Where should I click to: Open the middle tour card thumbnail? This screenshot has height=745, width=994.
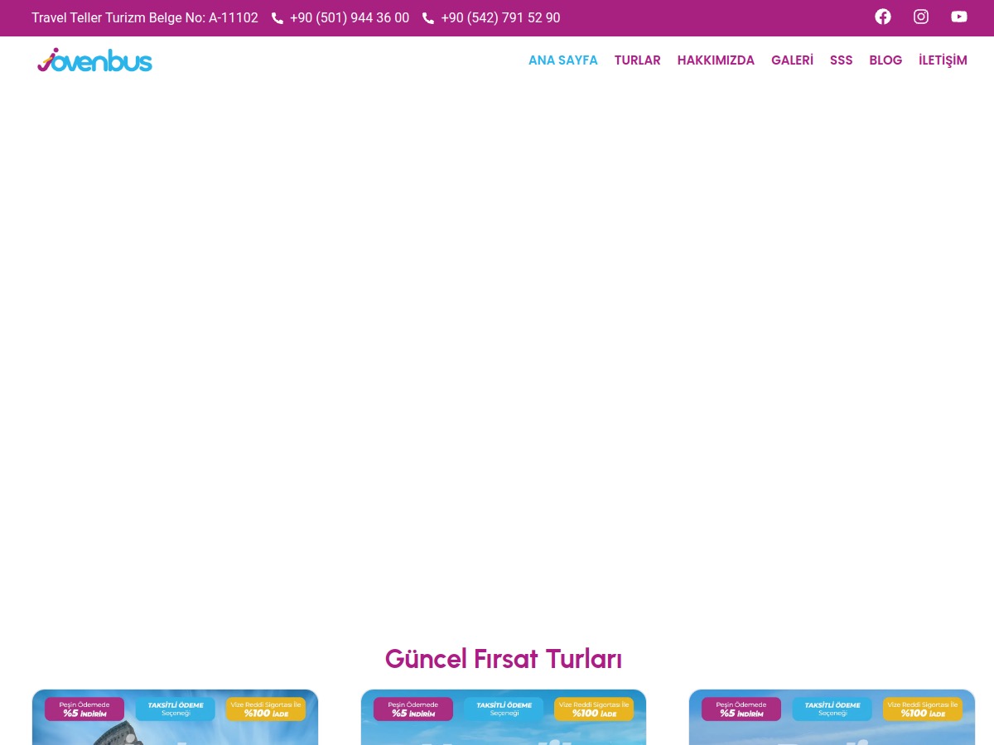coord(504,717)
